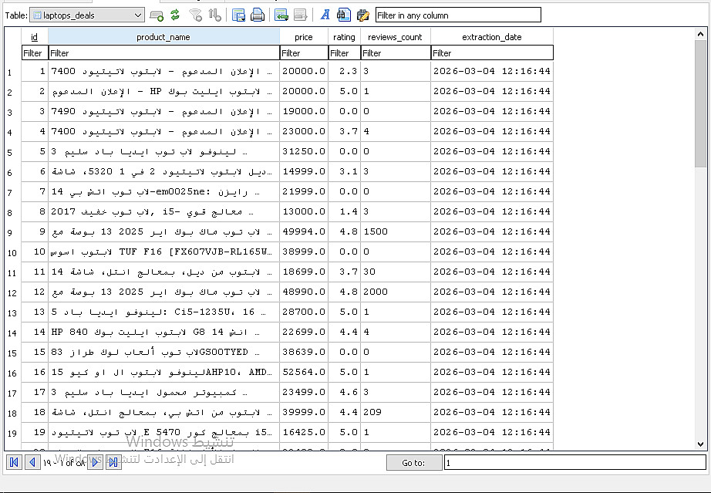
Task: Go to the previous page of records
Action: click(32, 462)
